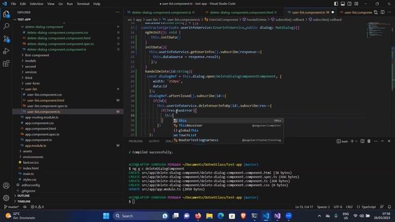The width and height of the screenshot is (395, 222).
Task: Close the terminal panel
Action: [389, 141]
